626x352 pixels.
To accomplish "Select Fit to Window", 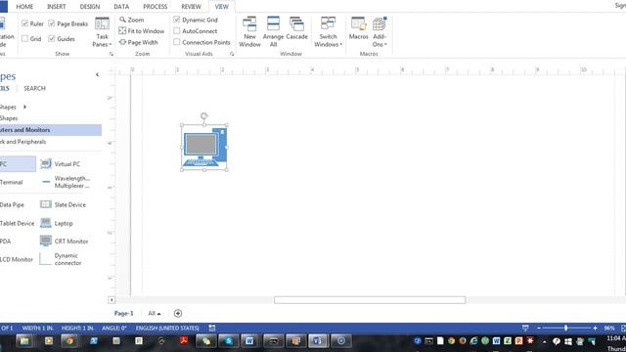I will (x=142, y=30).
